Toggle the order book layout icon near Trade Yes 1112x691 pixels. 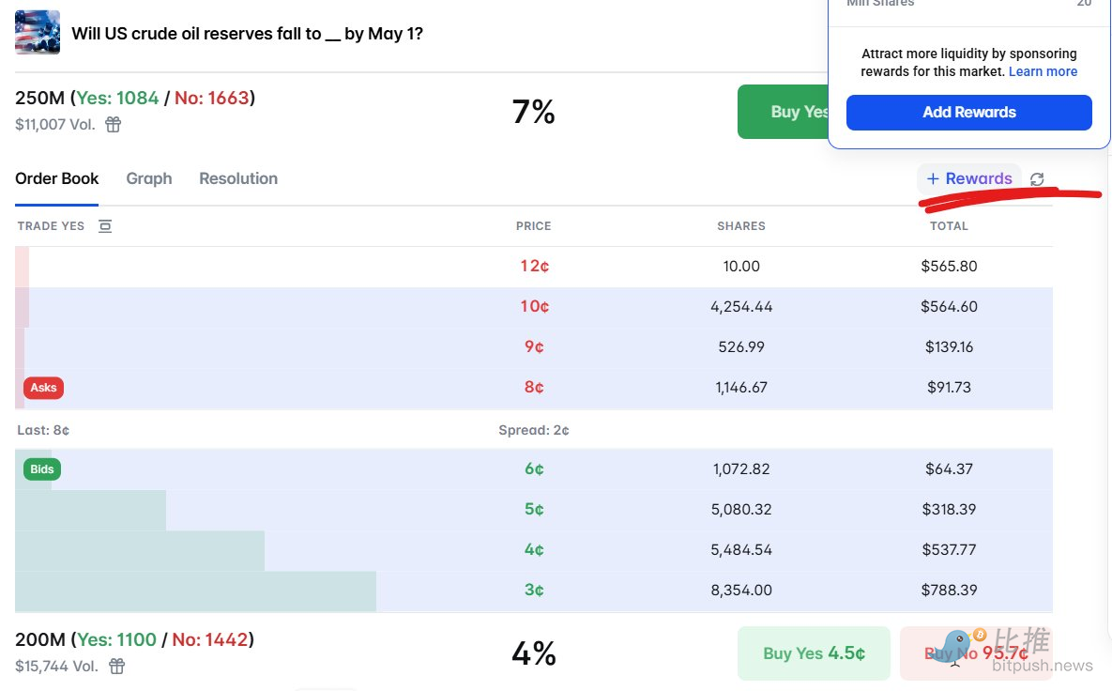point(105,226)
